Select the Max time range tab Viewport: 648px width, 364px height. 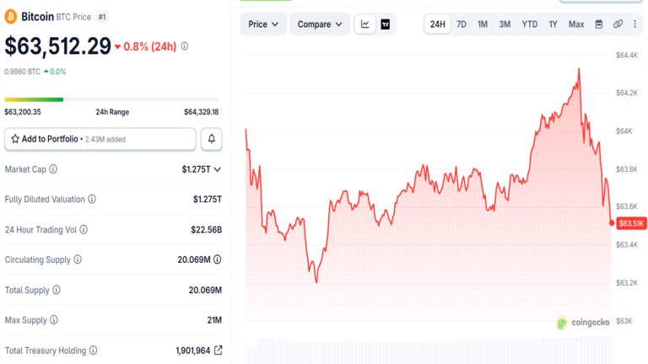pos(576,24)
